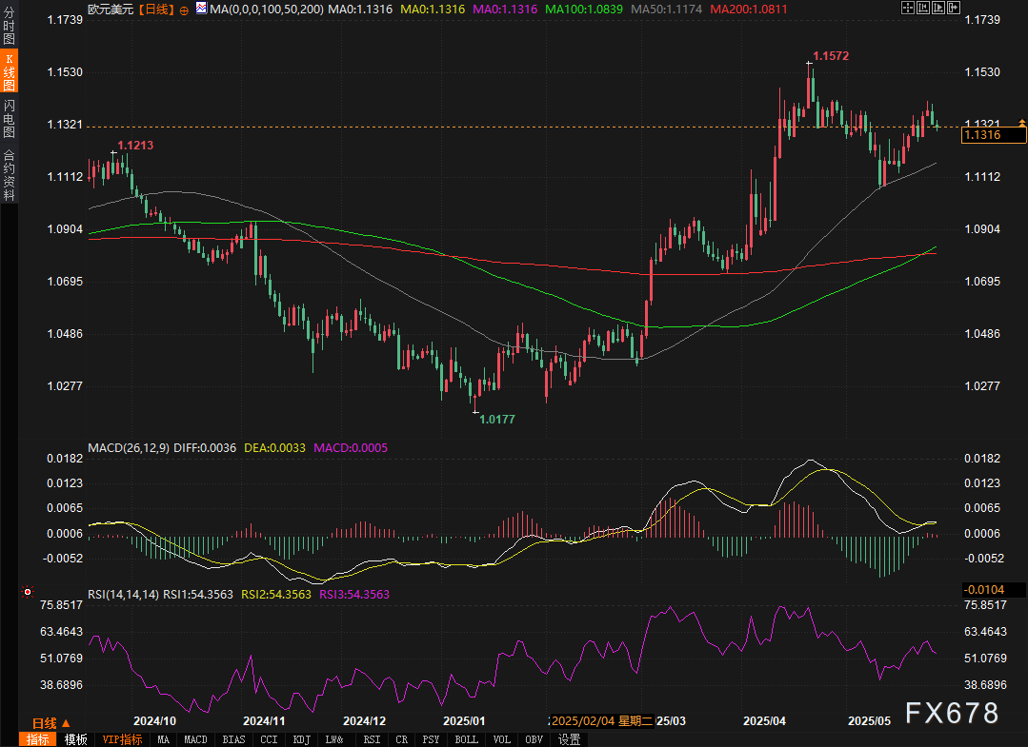Viewport: 1028px width, 747px height.
Task: Enable the KDJ indicator
Action: (301, 739)
